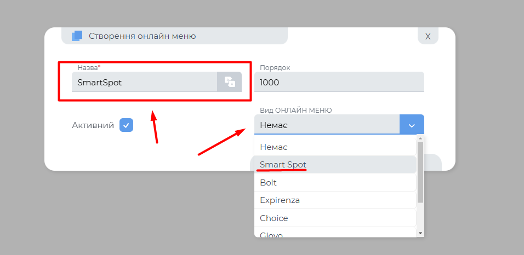Click the Назва input field with SmartSpot
This screenshot has width=524, height=255.
point(144,83)
